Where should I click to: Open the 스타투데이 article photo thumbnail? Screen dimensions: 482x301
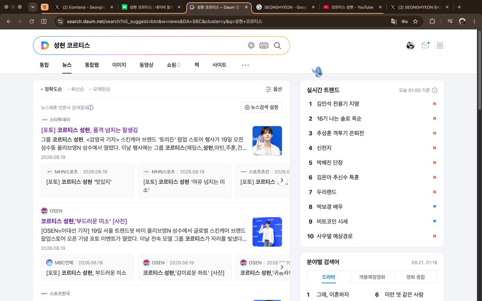(267, 141)
